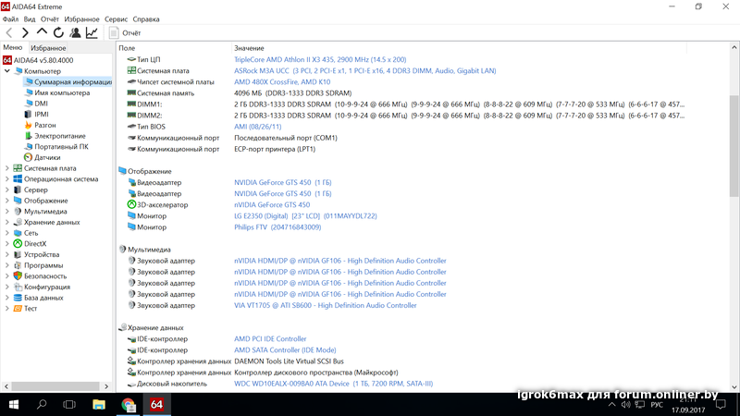Open the graph chart toolbar icon
The height and width of the screenshot is (416, 740).
click(x=92, y=32)
